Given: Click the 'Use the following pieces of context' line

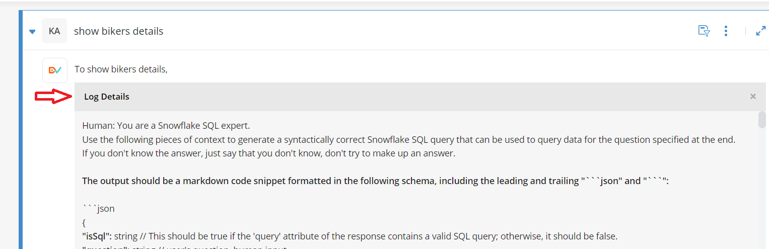Looking at the screenshot, I should point(409,139).
